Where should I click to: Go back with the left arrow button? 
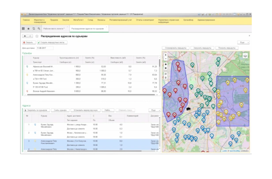[x=24, y=36]
